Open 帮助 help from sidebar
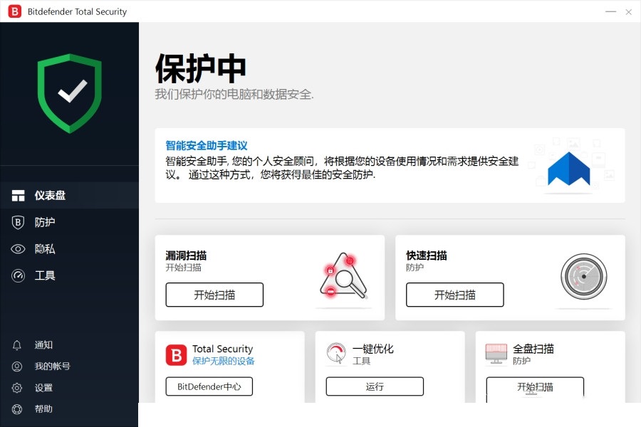This screenshot has height=427, width=641. tap(43, 409)
